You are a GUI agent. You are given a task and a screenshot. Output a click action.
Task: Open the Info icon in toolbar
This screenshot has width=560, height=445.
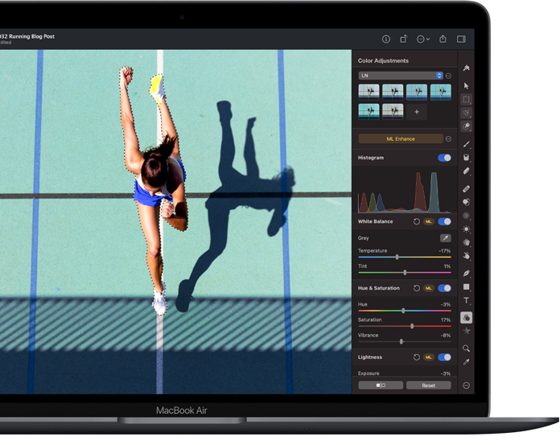pos(385,39)
